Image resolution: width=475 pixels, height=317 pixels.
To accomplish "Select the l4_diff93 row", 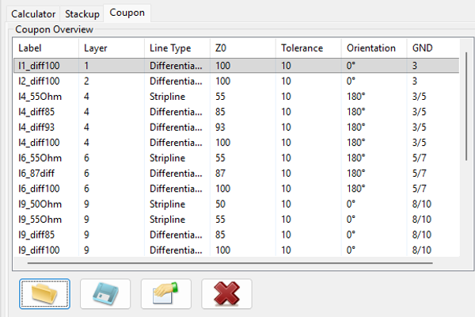I will pyautogui.click(x=47, y=127).
